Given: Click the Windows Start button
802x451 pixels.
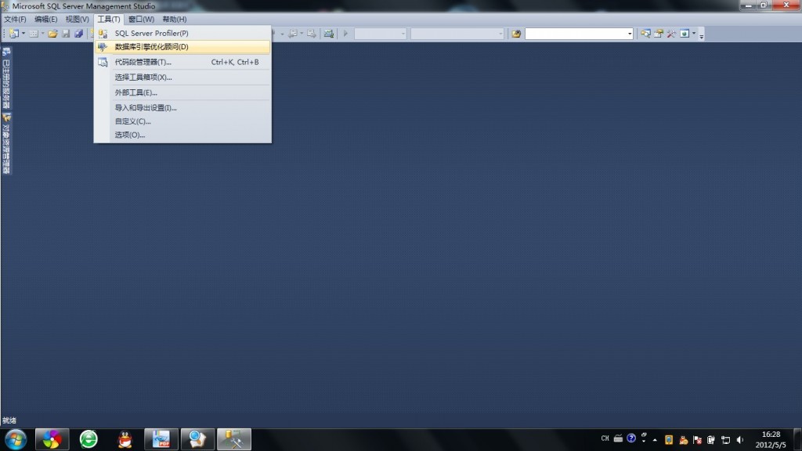Looking at the screenshot, I should pyautogui.click(x=16, y=439).
